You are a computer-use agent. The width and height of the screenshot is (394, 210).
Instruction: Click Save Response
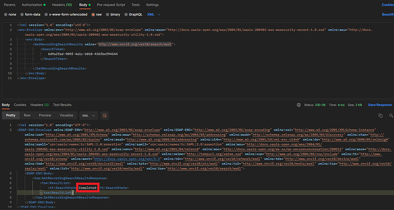380,105
